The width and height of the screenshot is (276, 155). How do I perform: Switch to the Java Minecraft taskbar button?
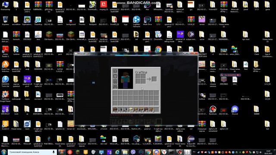pos(188,152)
